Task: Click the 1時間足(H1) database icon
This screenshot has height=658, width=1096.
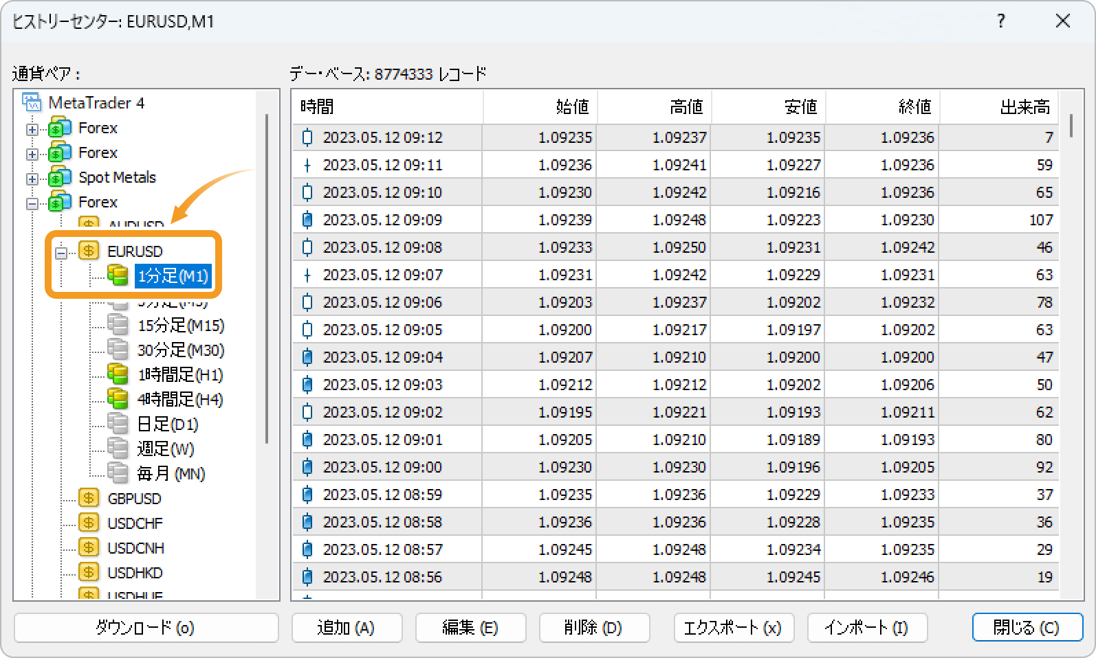Action: coord(118,374)
